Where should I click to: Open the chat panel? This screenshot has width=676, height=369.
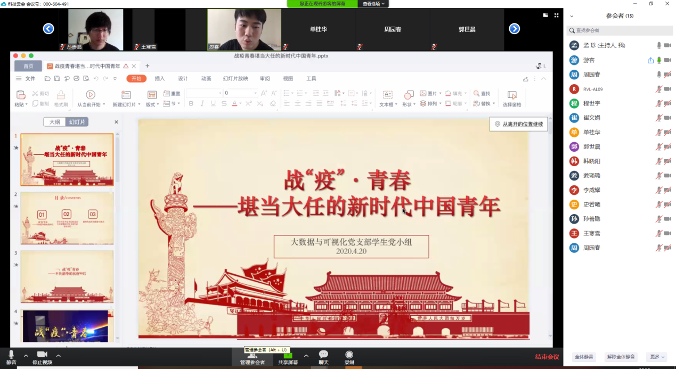coord(323,355)
